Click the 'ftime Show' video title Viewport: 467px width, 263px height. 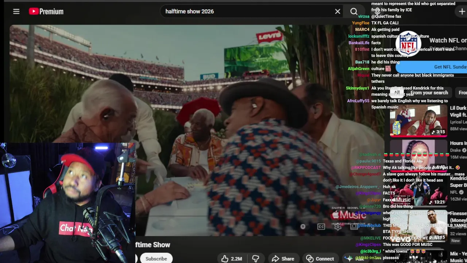coord(153,245)
